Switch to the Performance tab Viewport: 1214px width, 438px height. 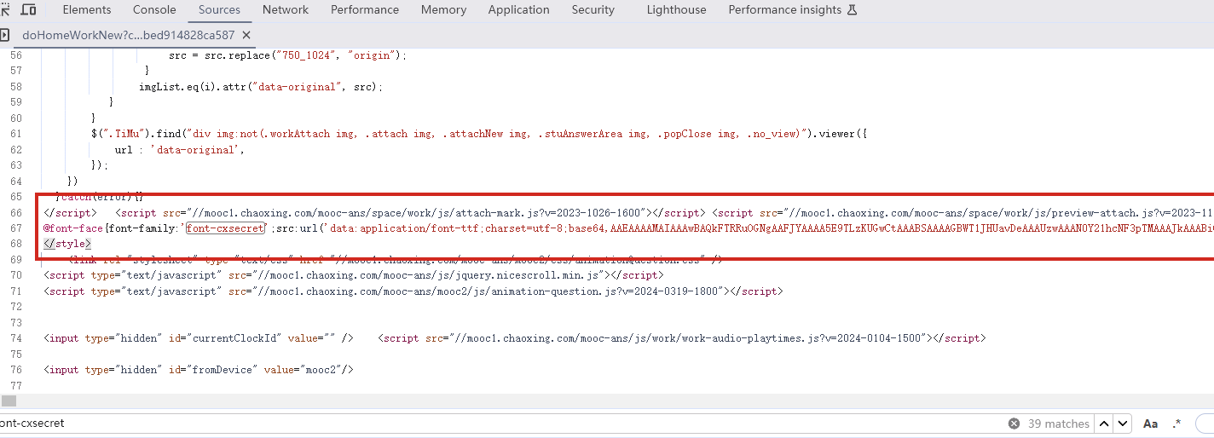365,10
